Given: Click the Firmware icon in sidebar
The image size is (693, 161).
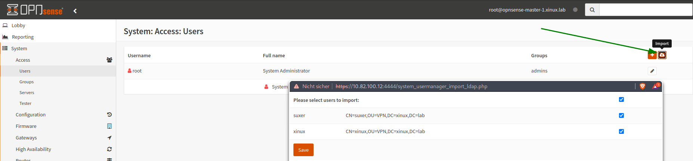Looking at the screenshot, I should point(109,126).
